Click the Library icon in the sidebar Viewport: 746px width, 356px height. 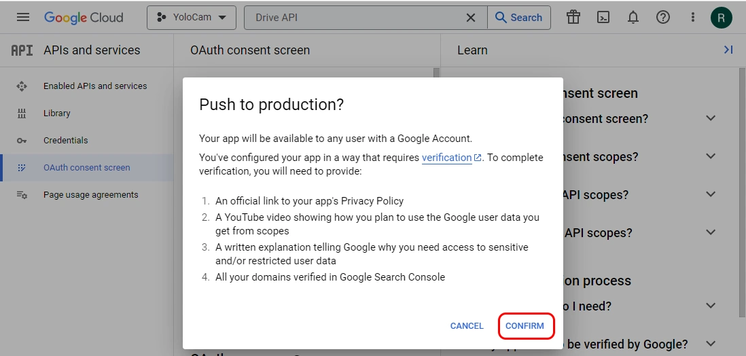coord(22,113)
